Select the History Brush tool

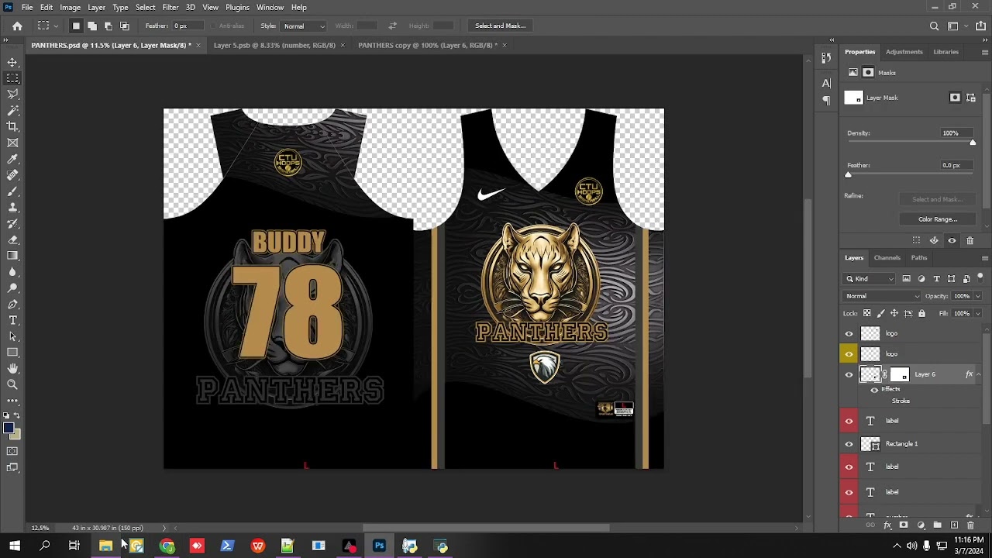click(x=12, y=223)
